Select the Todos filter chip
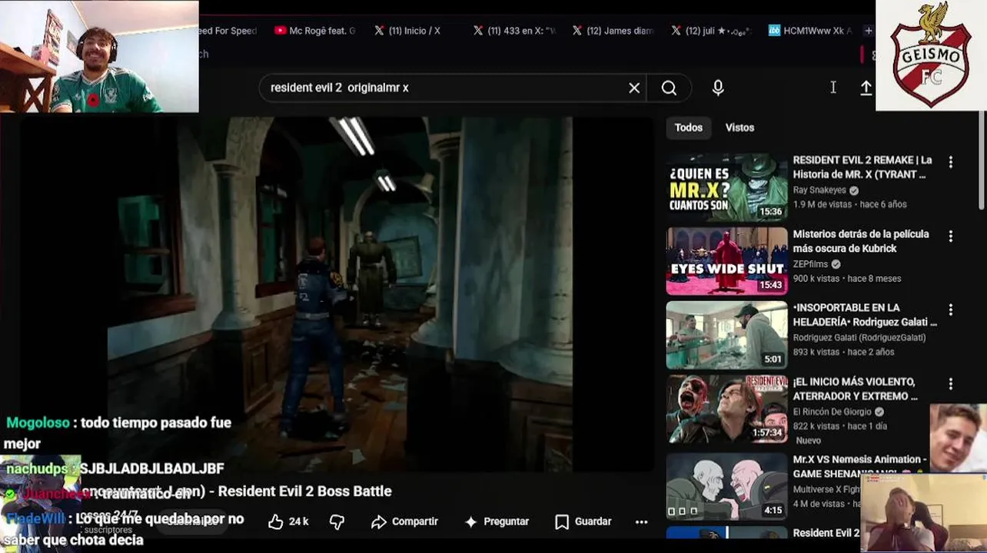 pos(688,127)
